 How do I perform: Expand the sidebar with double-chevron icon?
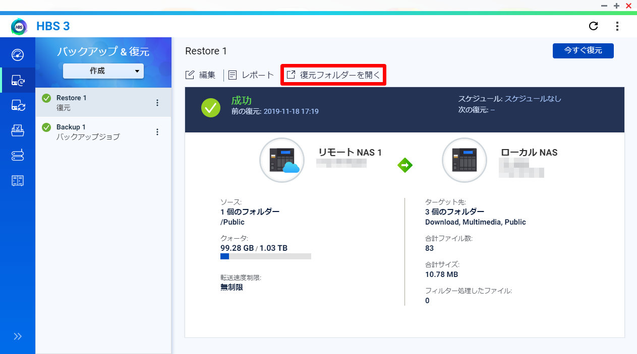pos(18,336)
